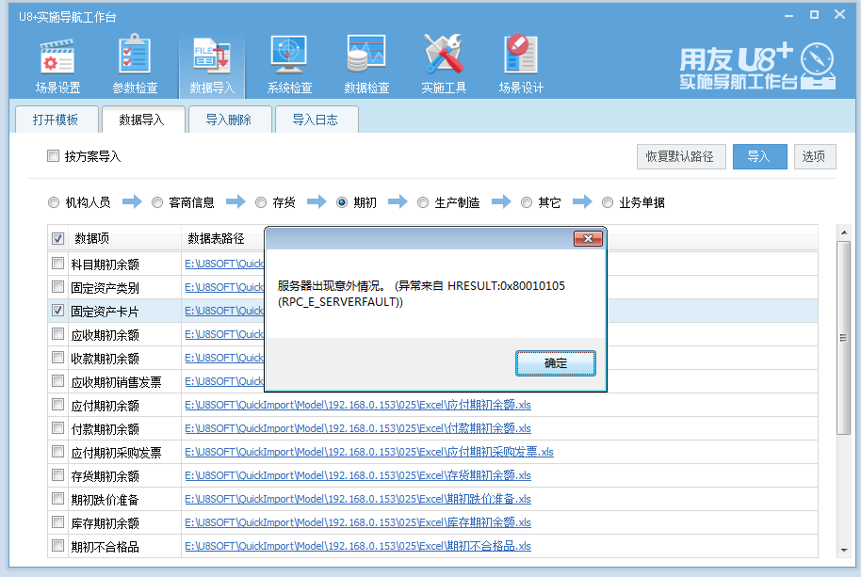This screenshot has width=861, height=577.
Task: Open the 数据检查 database icon
Action: (x=366, y=65)
